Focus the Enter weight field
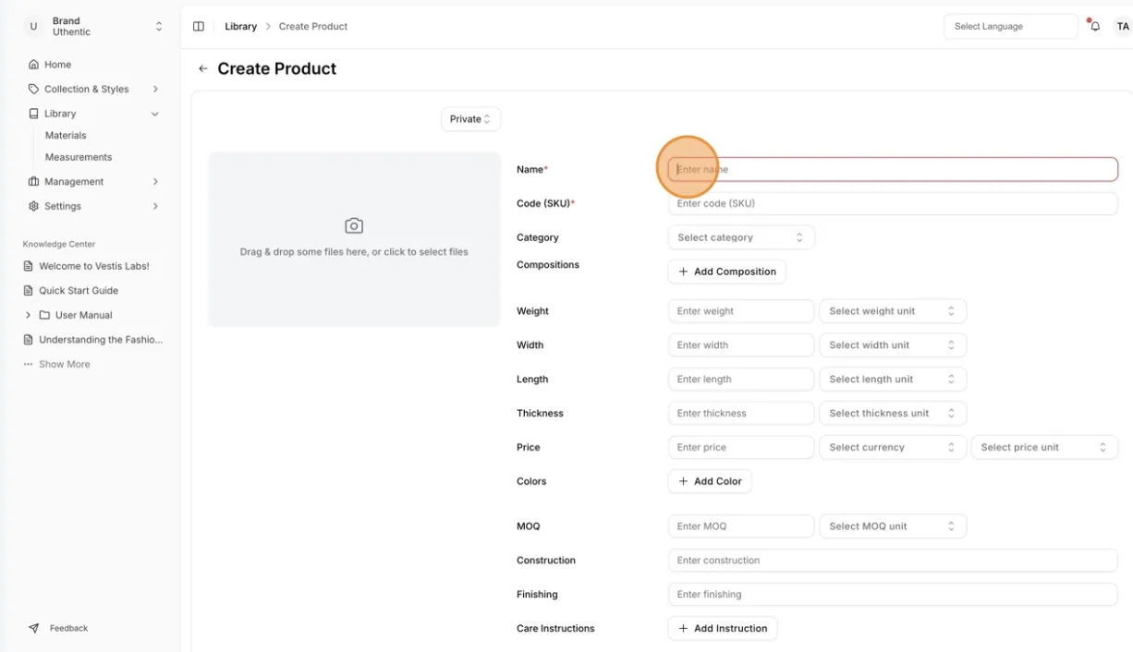The height and width of the screenshot is (652, 1133). click(x=741, y=311)
